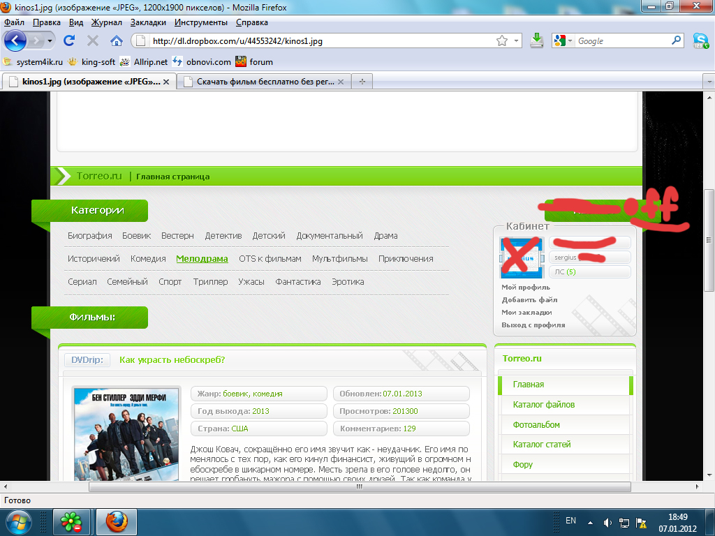Click the magnifier search icon

tap(676, 40)
